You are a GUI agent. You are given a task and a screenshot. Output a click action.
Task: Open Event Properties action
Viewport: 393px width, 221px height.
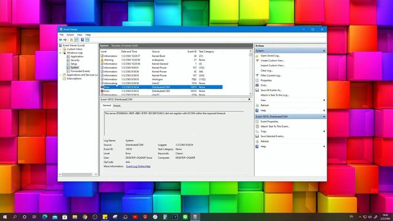[269, 122]
